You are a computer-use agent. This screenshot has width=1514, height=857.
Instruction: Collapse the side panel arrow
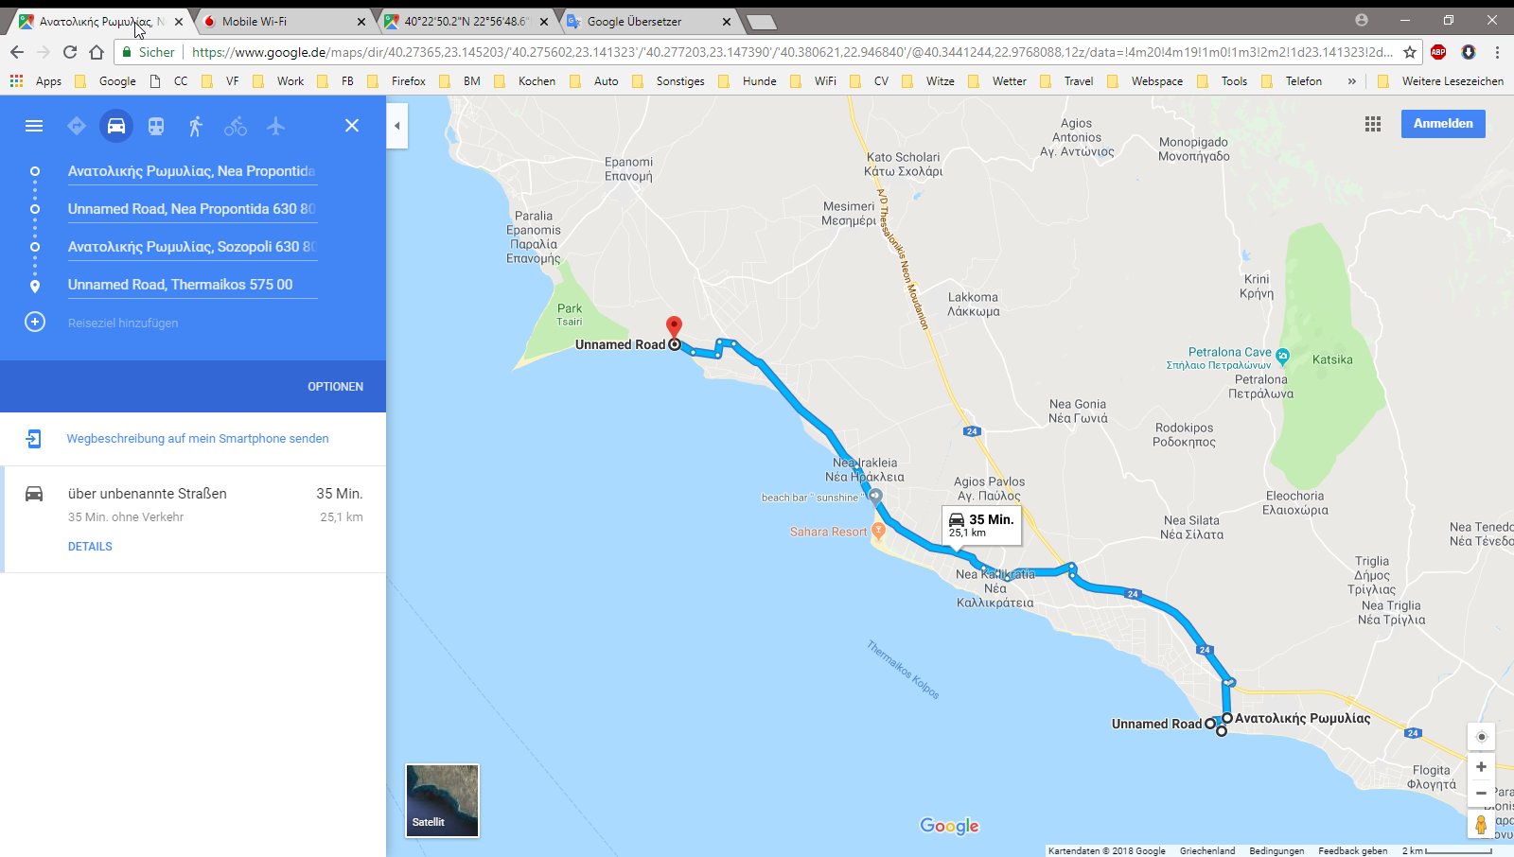397,126
